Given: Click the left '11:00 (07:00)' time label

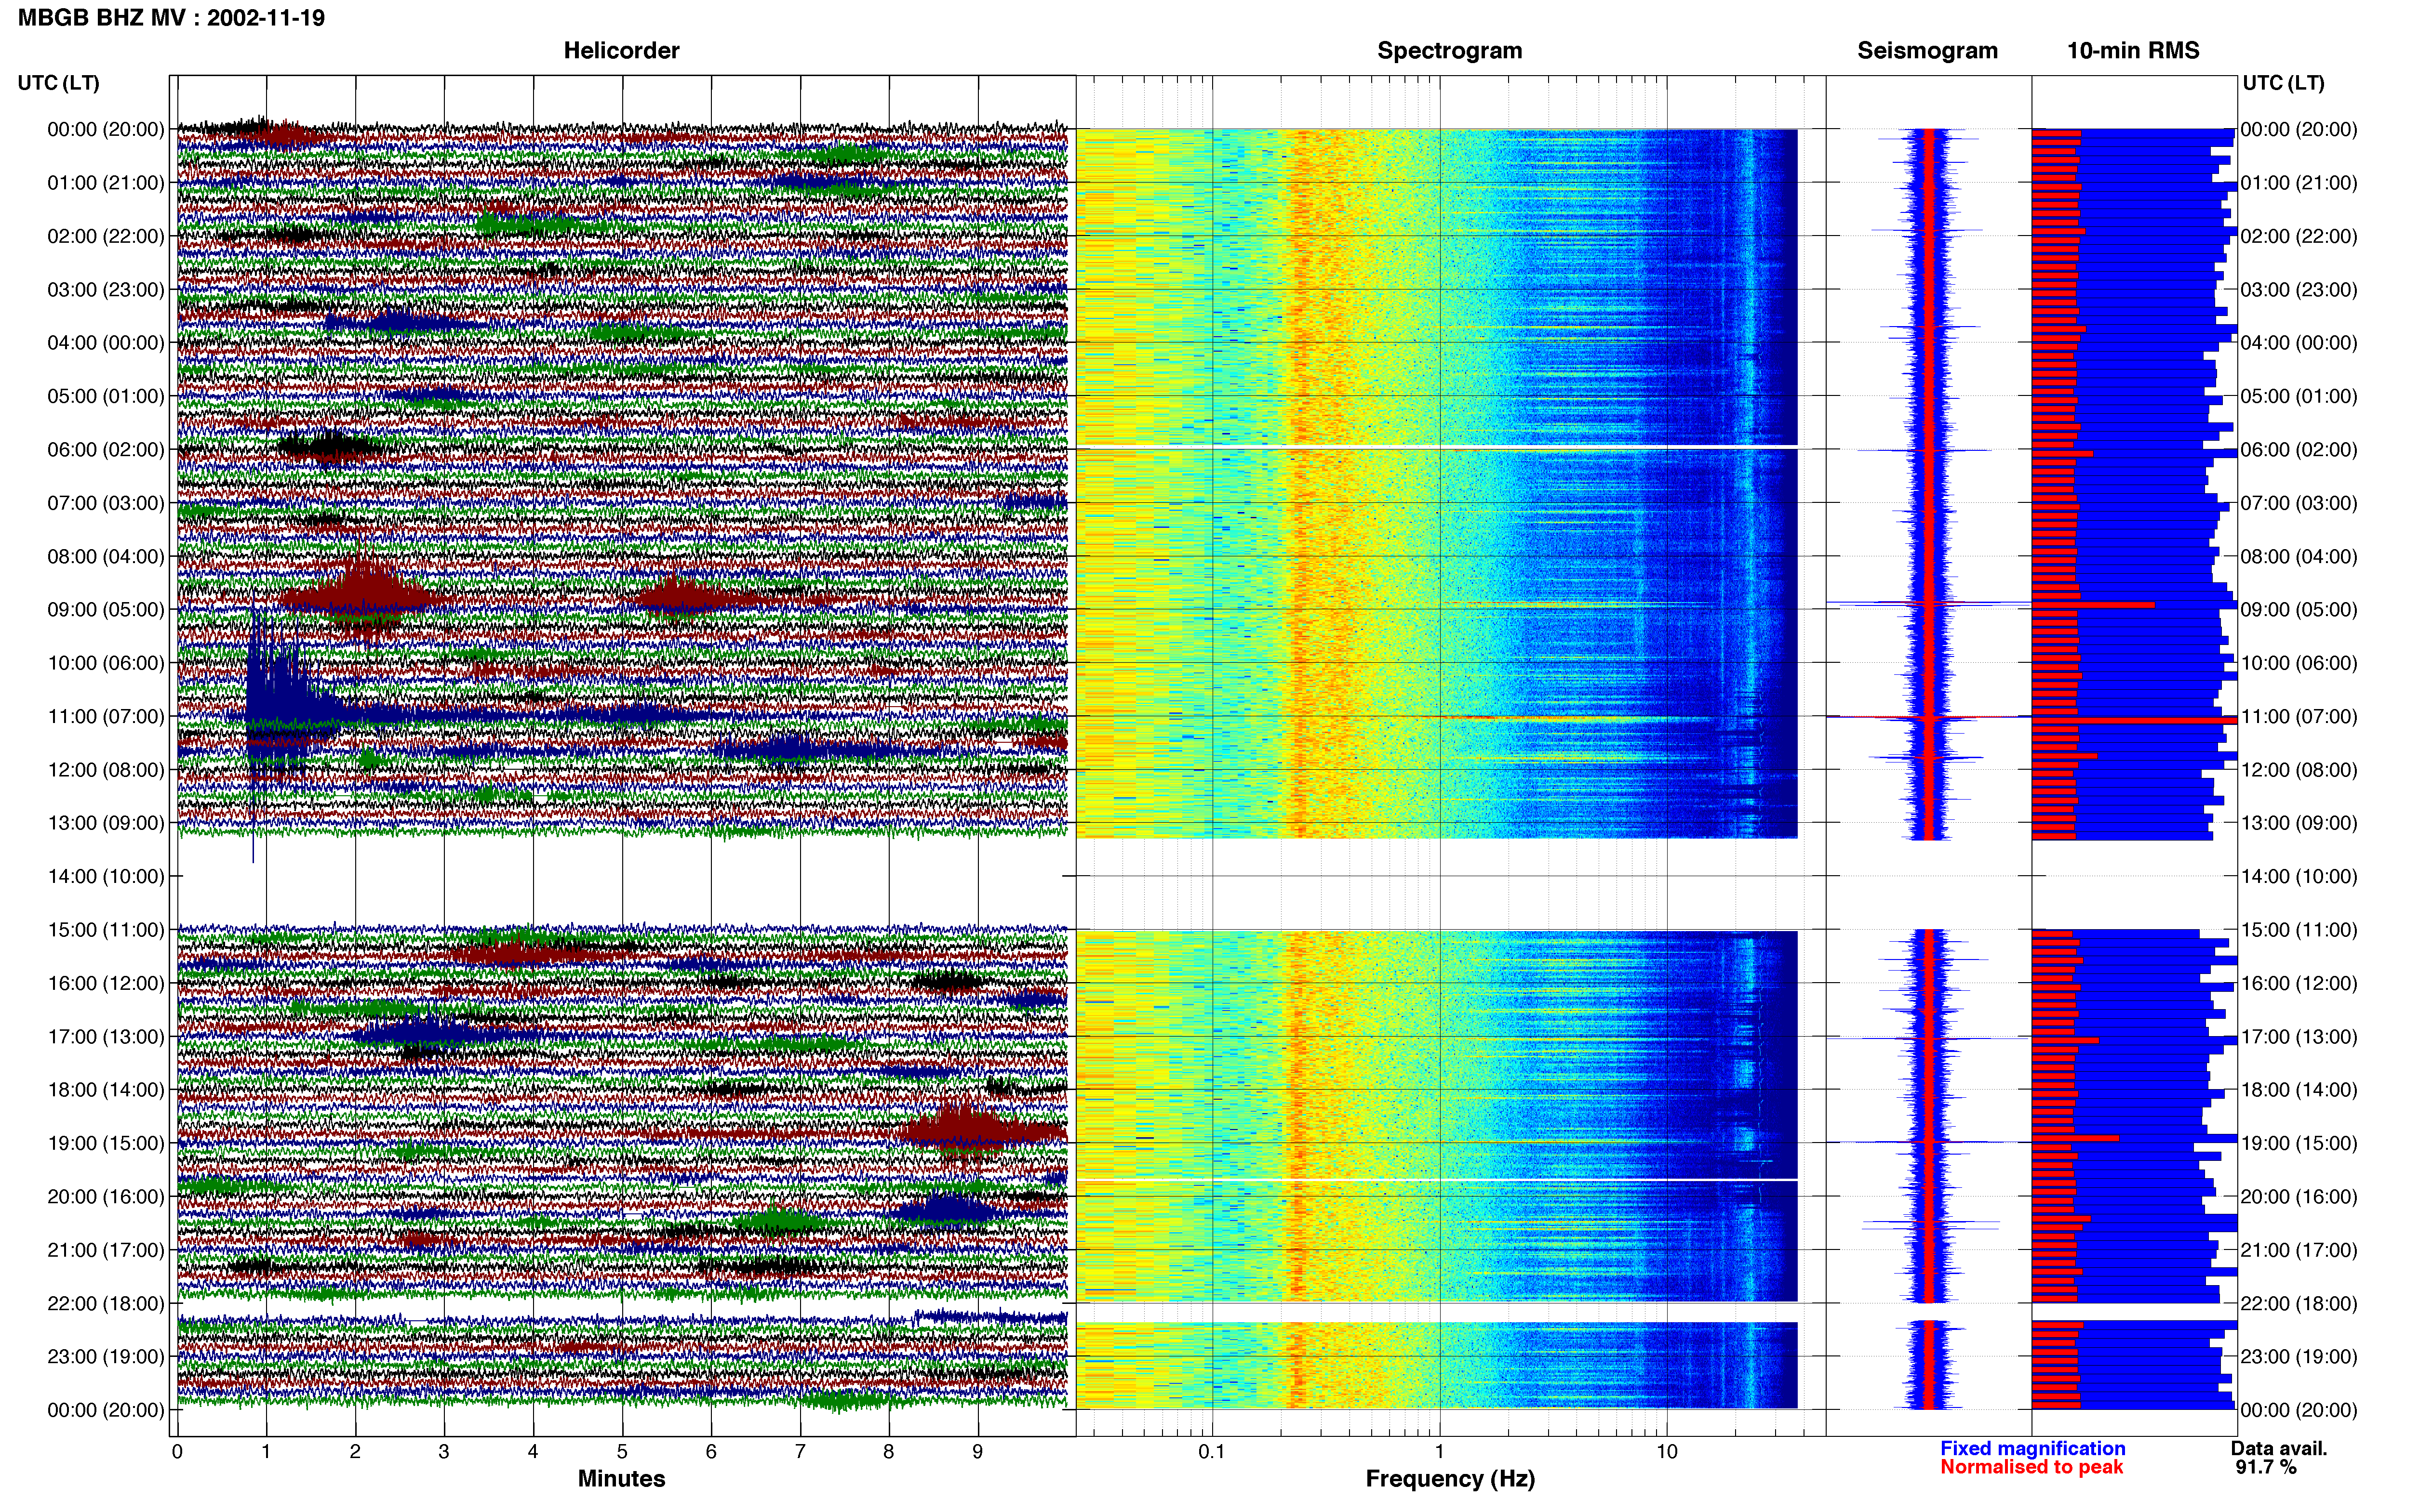Looking at the screenshot, I should (105, 716).
